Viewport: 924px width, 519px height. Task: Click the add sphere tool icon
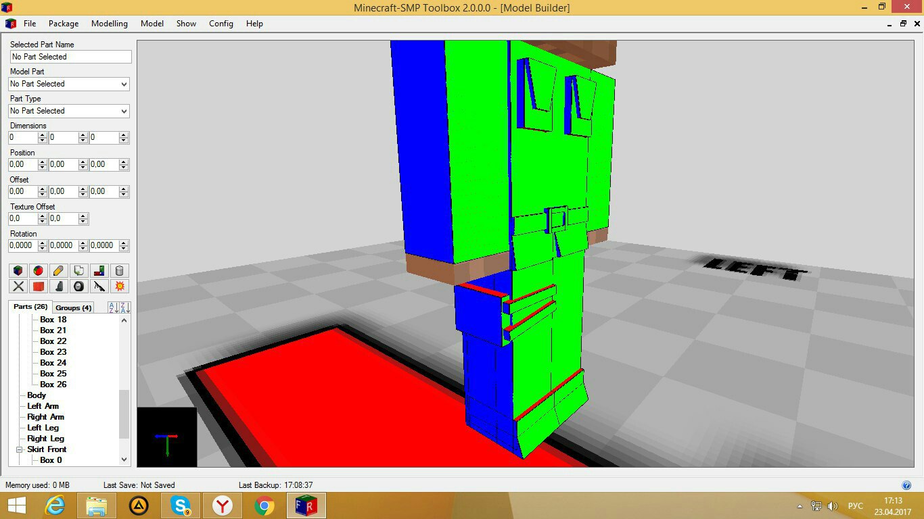click(39, 270)
